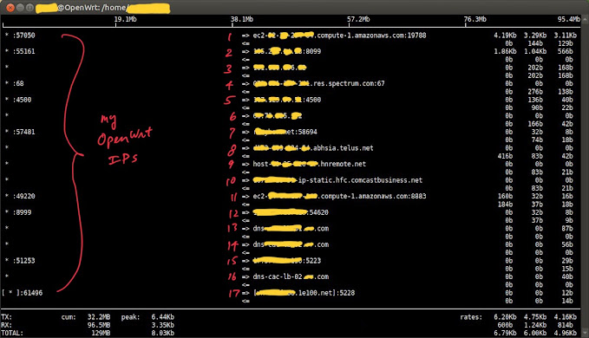The image size is (589, 338).
Task: Click RX rate value '814b'
Action: (565, 325)
